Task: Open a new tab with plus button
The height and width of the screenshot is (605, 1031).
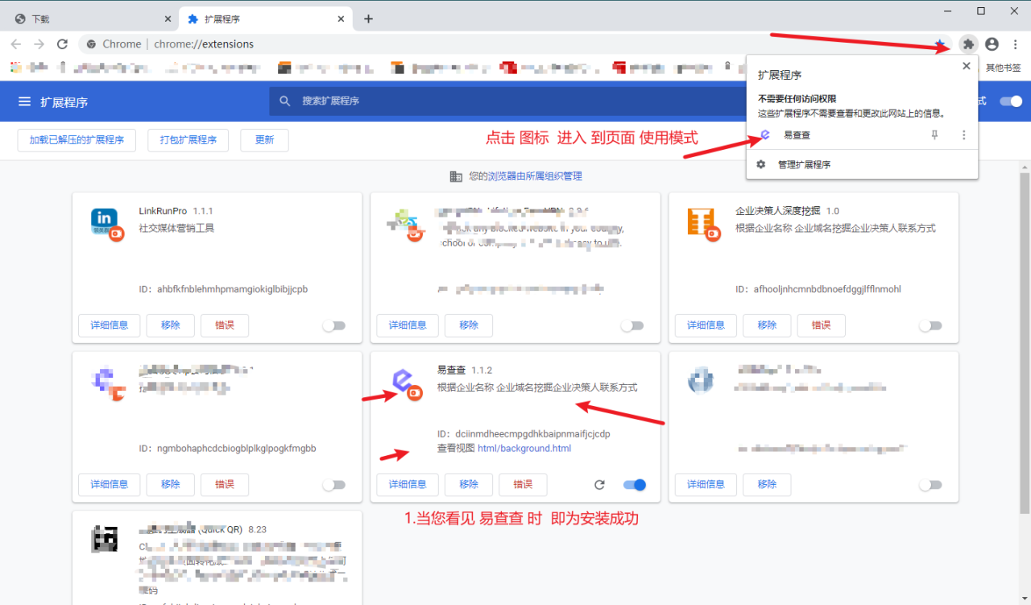Action: (x=368, y=19)
